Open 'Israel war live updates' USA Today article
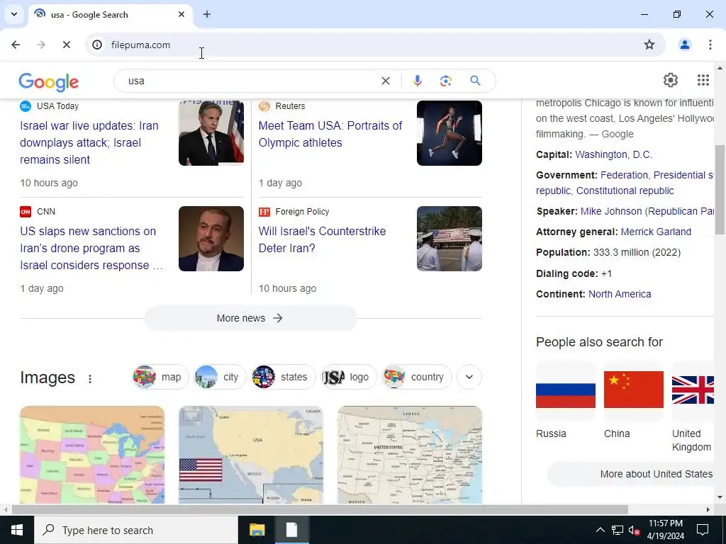Viewport: 726px width, 544px height. [89, 142]
